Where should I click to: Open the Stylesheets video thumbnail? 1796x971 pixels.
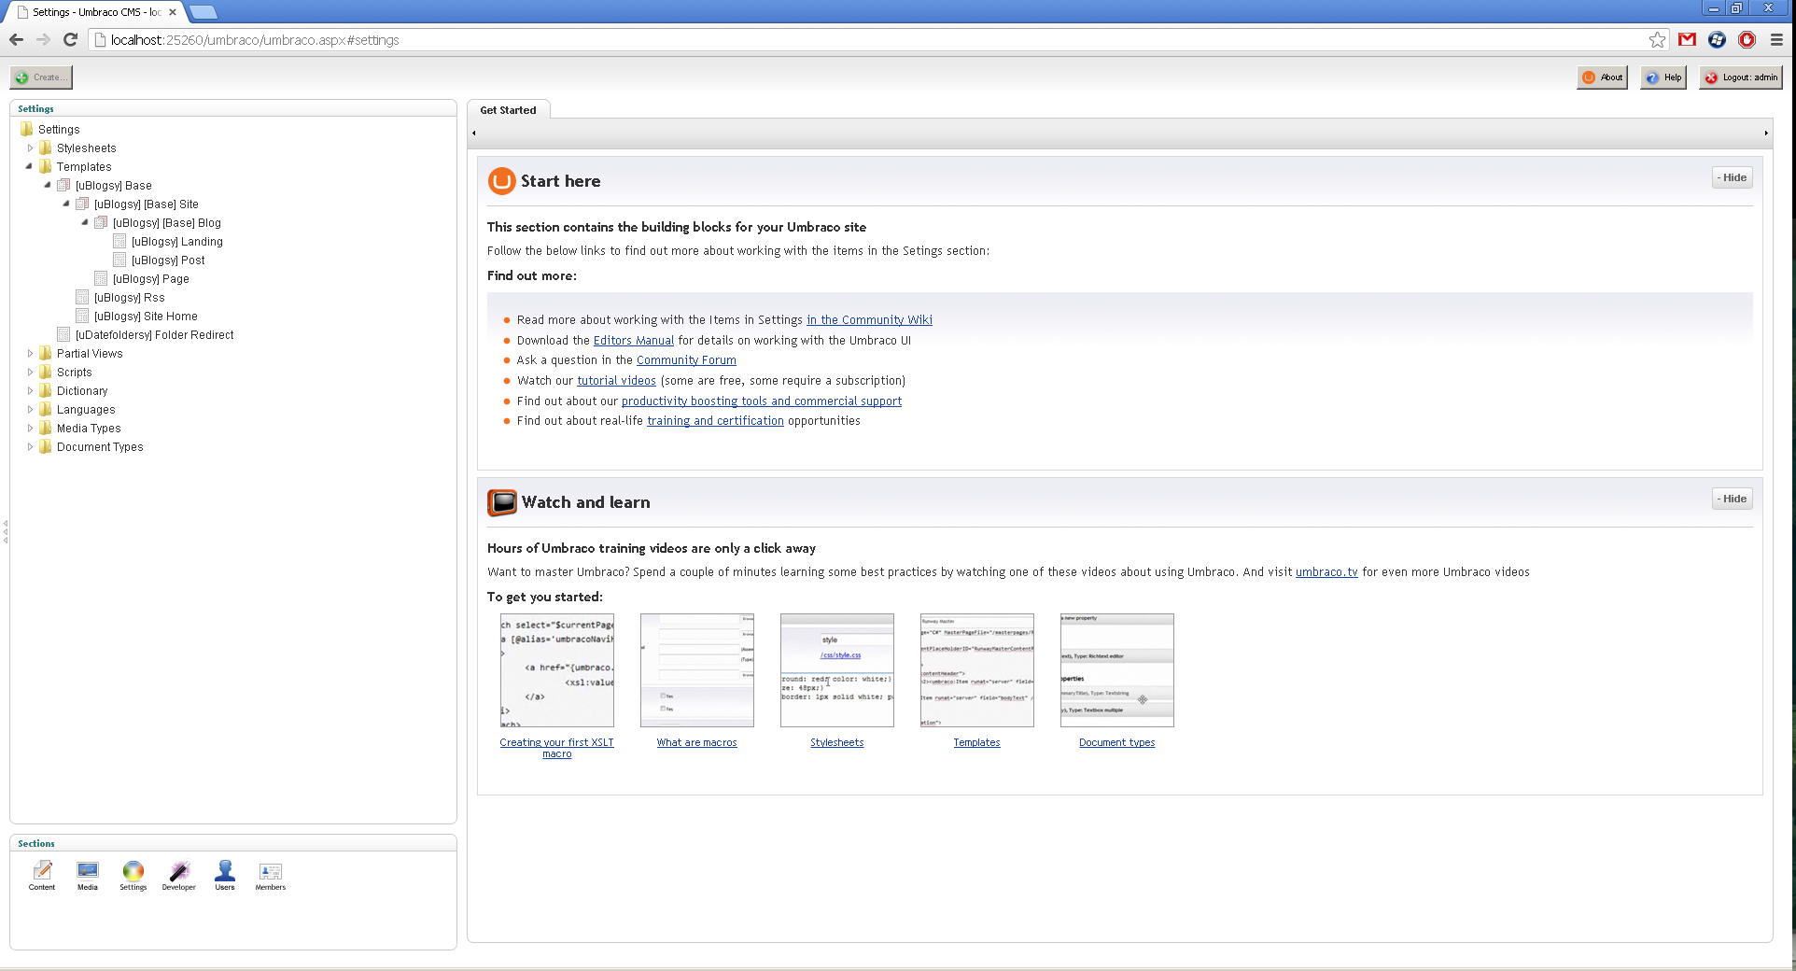tap(837, 670)
